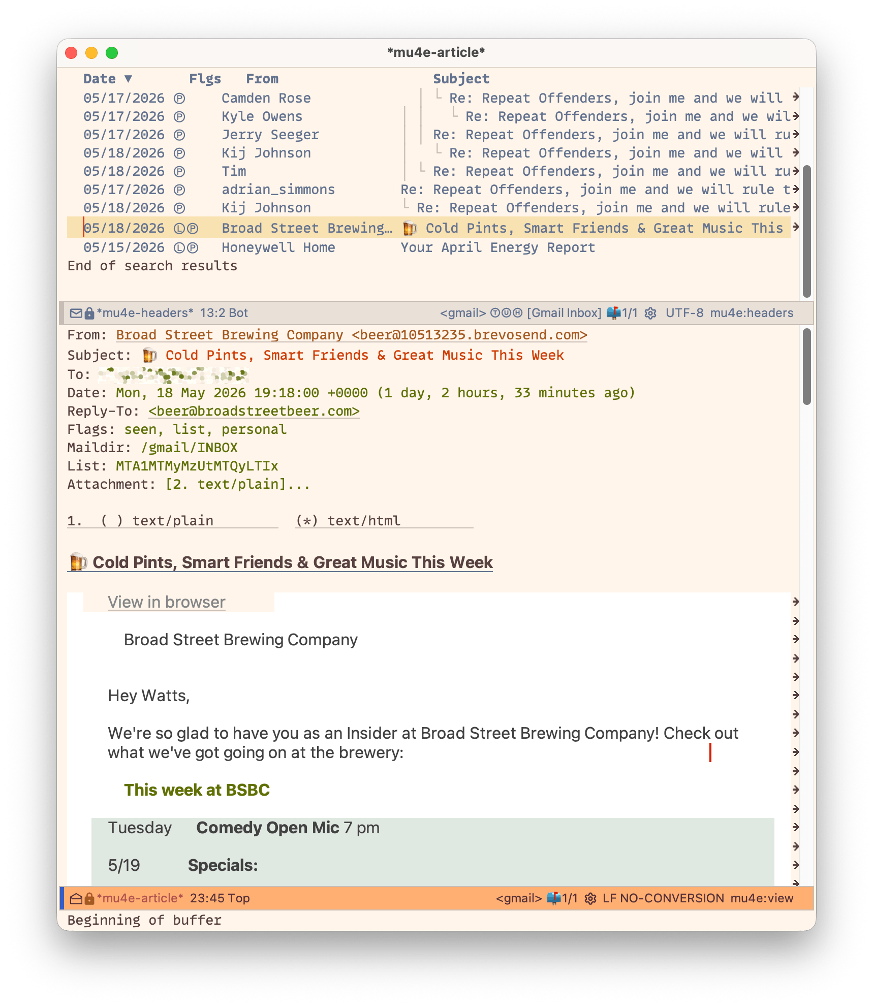This screenshot has height=1006, width=873.
Task: Click the lock icon in mu4e-headers modeline
Action: tap(89, 313)
